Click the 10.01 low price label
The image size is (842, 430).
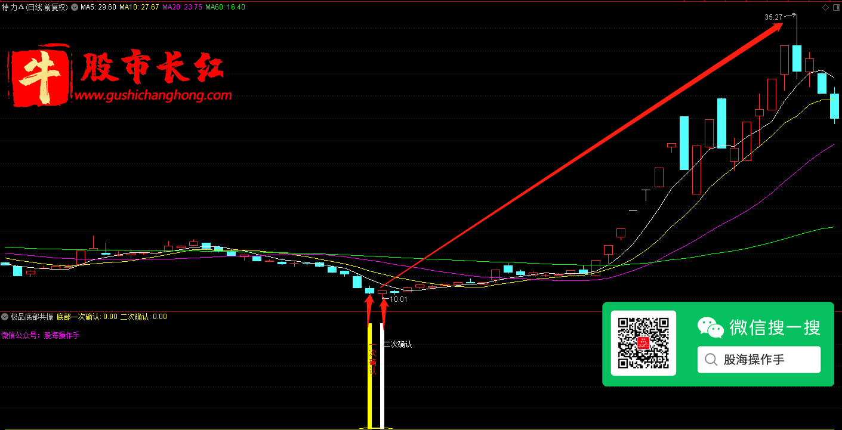coord(398,299)
